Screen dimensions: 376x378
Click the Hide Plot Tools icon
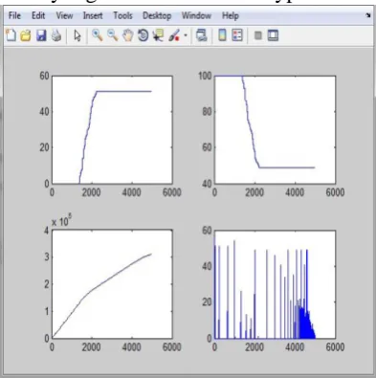coord(258,35)
